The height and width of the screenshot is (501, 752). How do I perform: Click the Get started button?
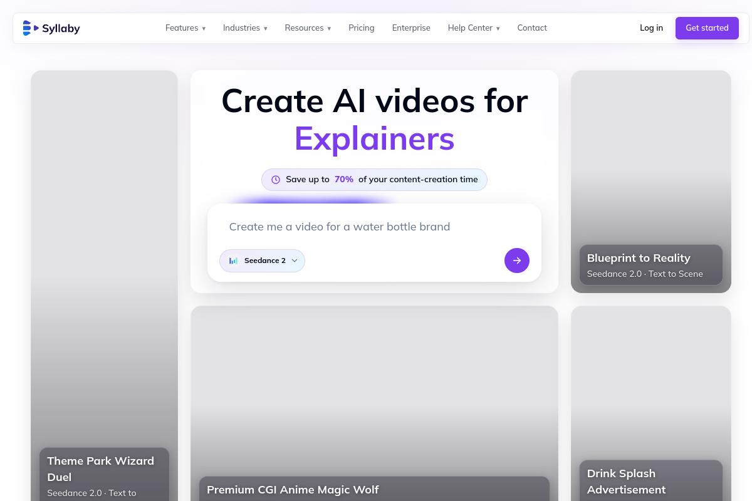(x=707, y=28)
